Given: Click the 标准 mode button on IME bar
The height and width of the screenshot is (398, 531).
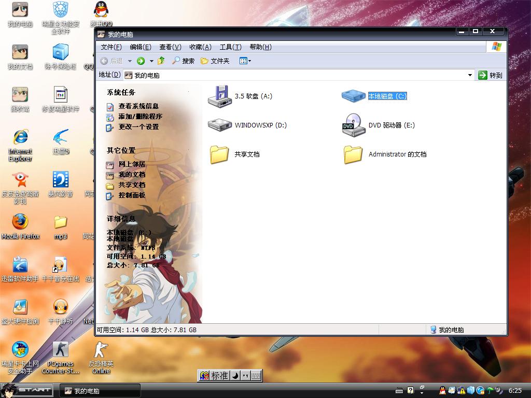Looking at the screenshot, I should click(219, 376).
